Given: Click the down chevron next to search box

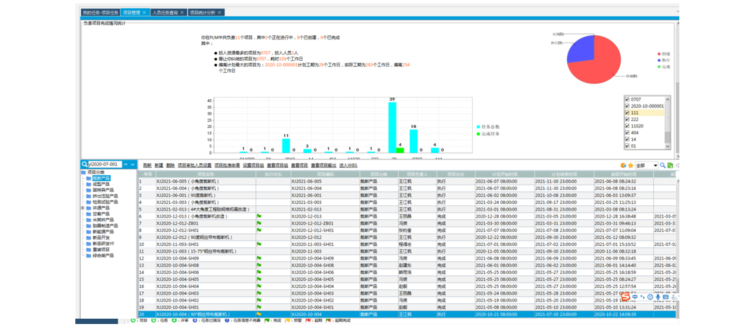Looking at the screenshot, I should click(x=133, y=164).
